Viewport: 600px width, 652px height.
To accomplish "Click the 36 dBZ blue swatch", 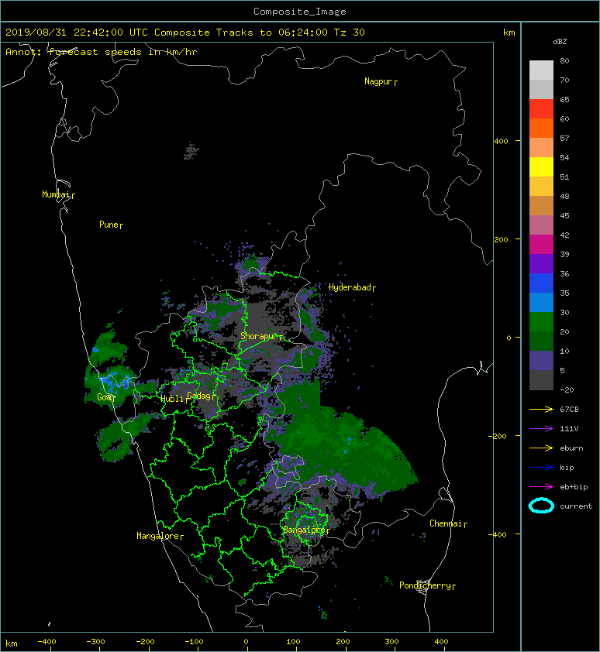I will click(541, 283).
